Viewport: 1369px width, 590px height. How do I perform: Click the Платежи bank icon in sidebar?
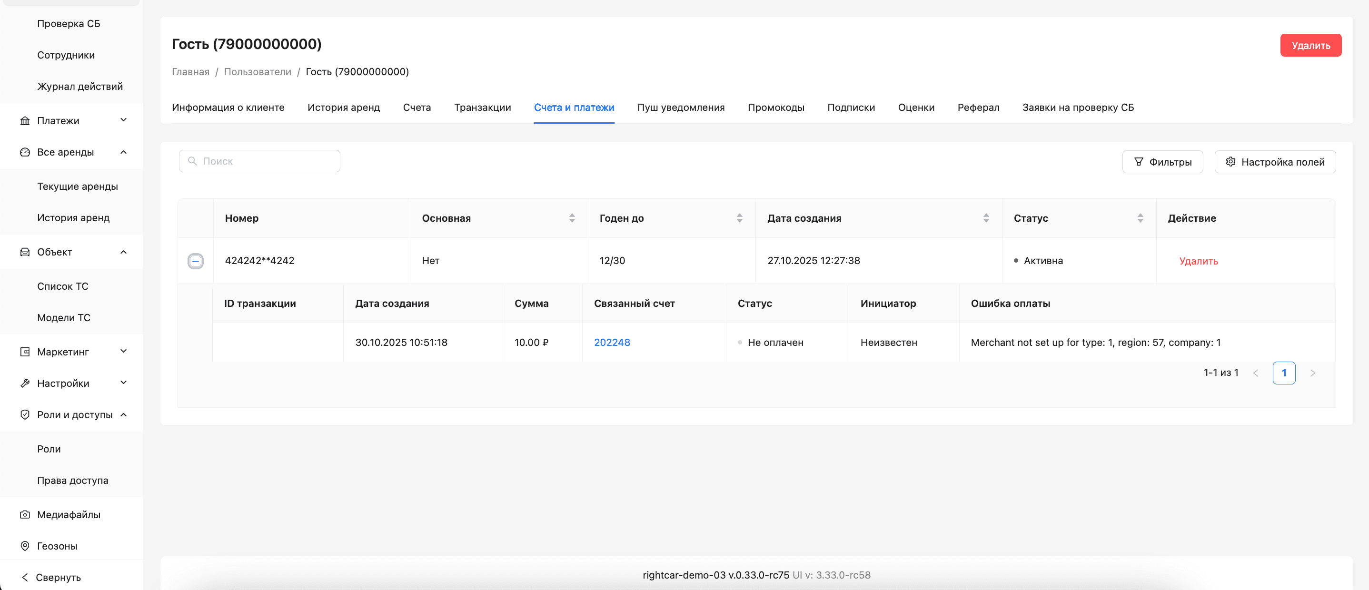click(x=24, y=120)
